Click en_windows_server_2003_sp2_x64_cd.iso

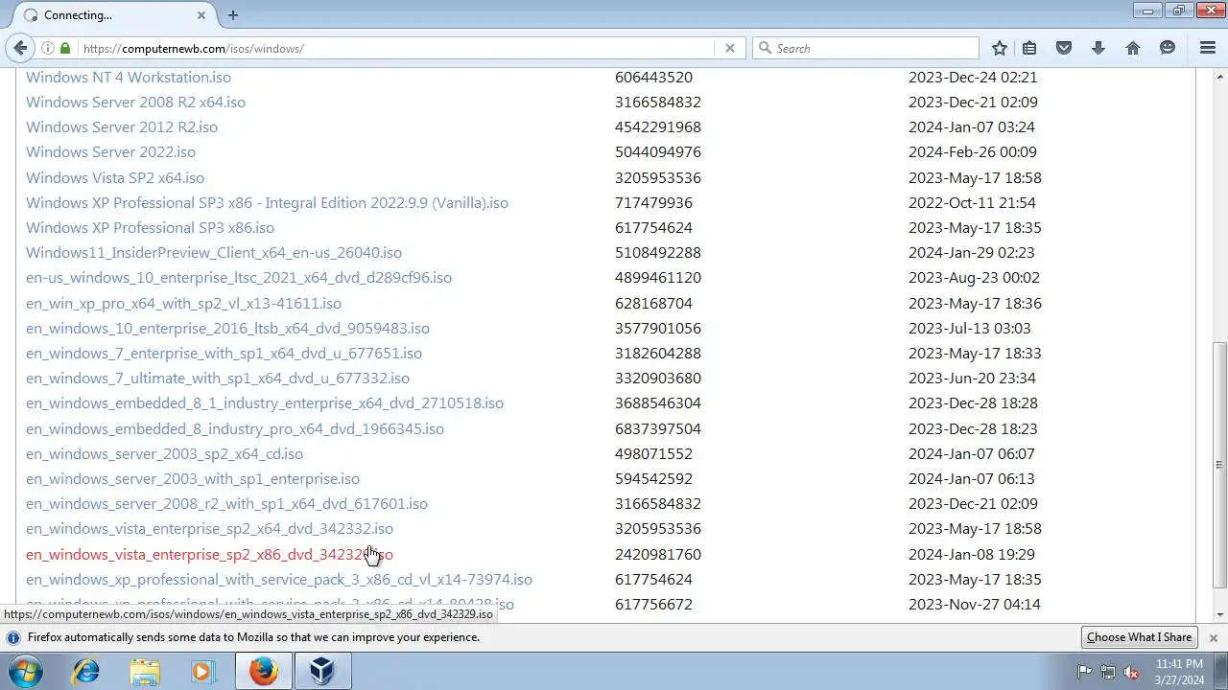[164, 453]
